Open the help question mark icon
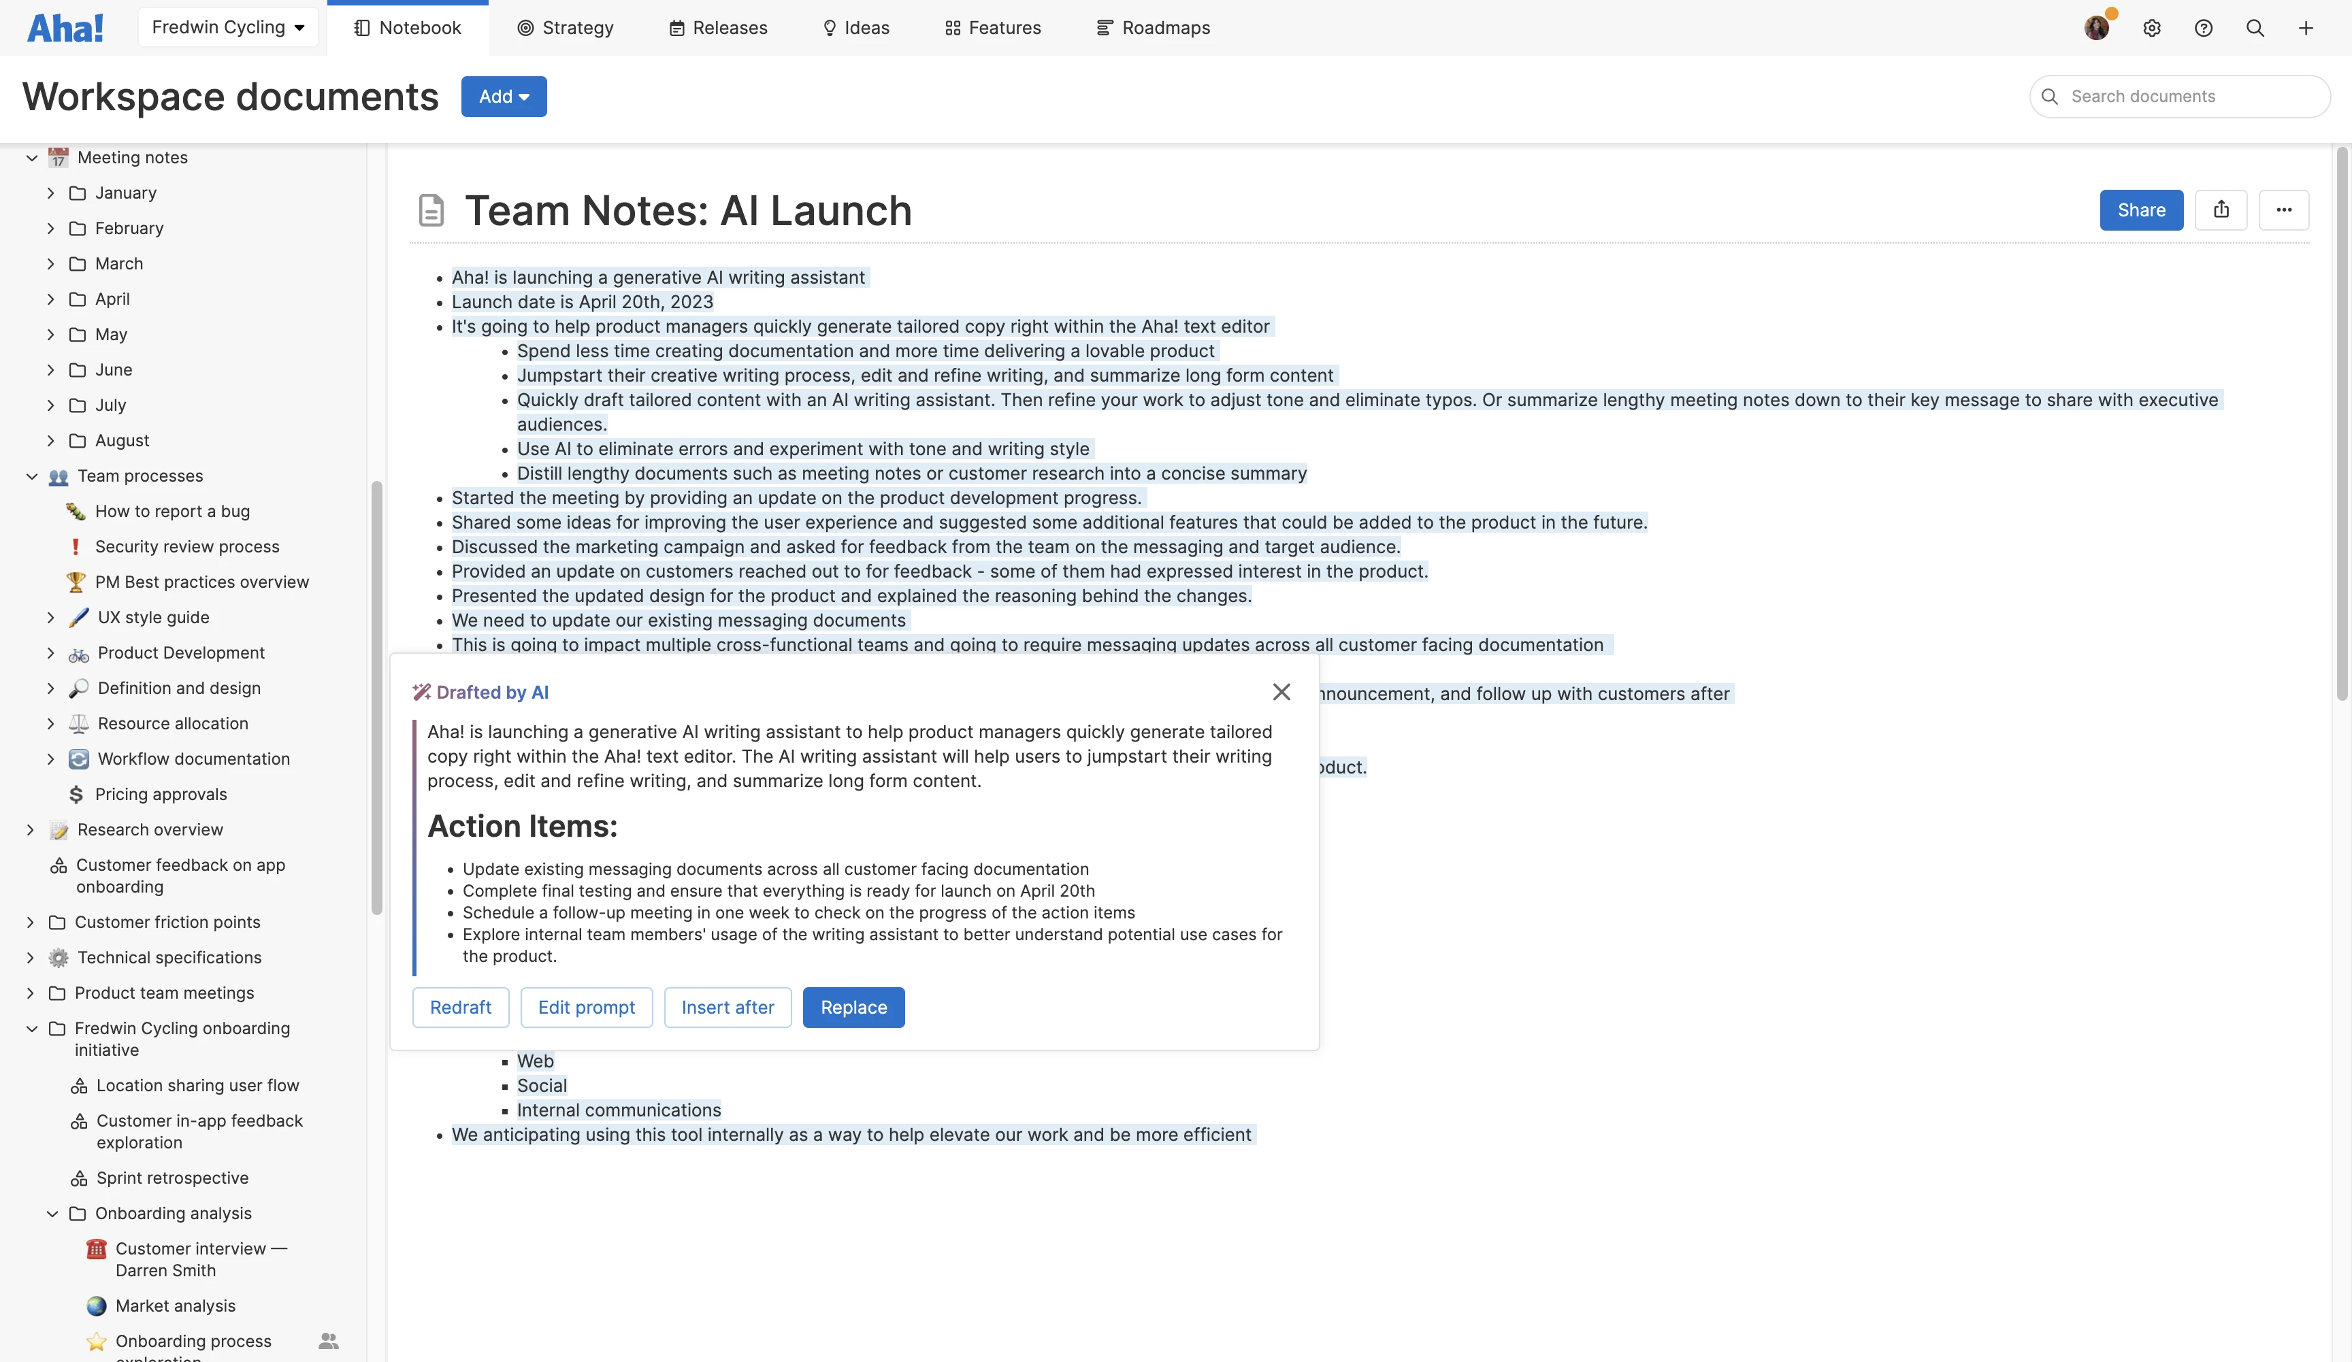The height and width of the screenshot is (1362, 2352). pyautogui.click(x=2203, y=28)
